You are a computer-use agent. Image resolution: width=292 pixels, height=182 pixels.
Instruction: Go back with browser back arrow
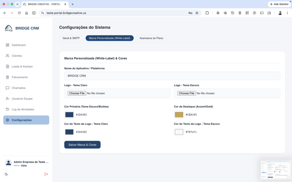tap(5, 13)
